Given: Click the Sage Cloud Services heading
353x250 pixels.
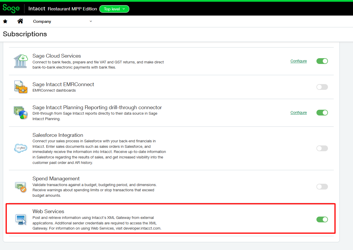Looking at the screenshot, I should coord(57,56).
